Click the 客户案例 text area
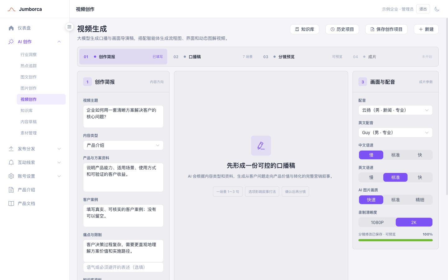448x280 pixels. coord(123,216)
